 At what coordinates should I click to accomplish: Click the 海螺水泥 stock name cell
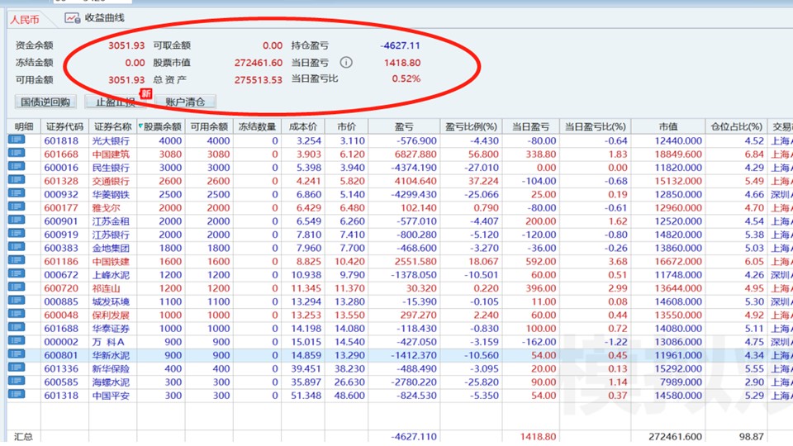[x=111, y=382]
